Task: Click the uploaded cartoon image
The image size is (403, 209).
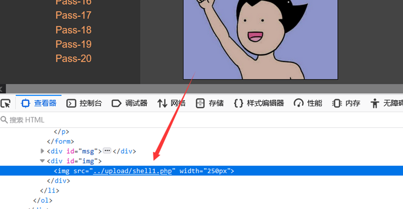Action: (260, 40)
